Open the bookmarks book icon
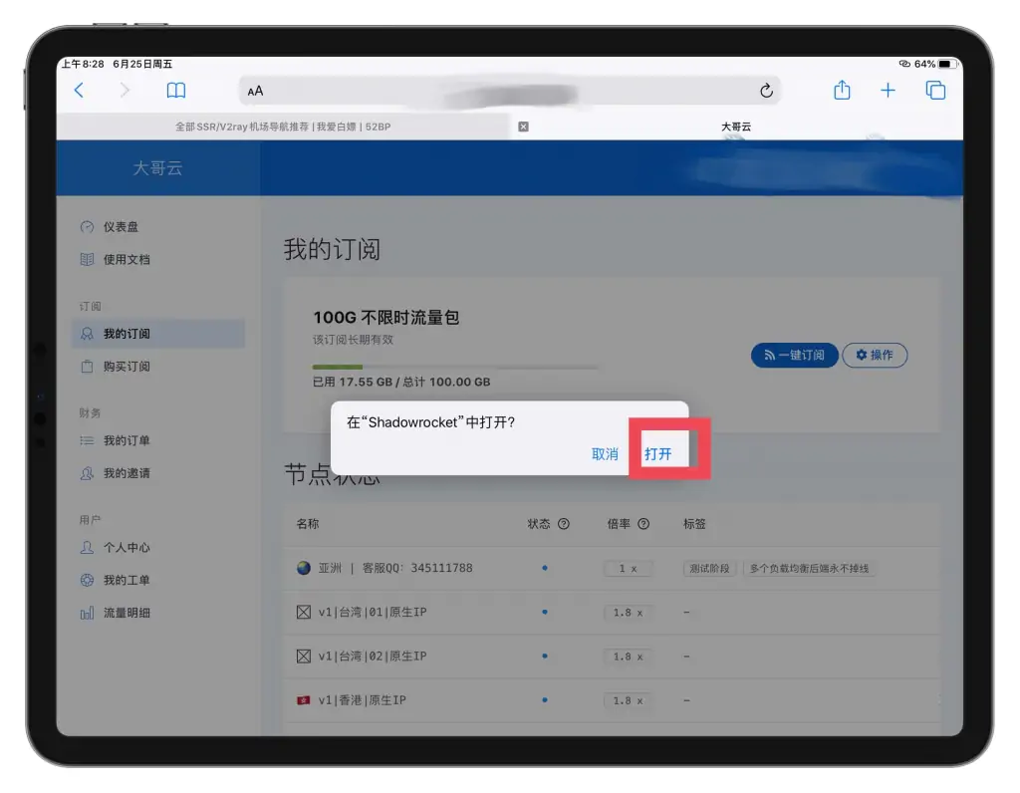Viewport: 1020px width, 793px height. point(176,91)
